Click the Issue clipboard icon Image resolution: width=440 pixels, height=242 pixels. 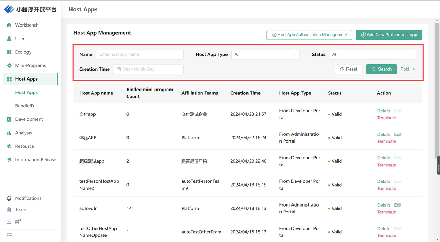point(9,210)
